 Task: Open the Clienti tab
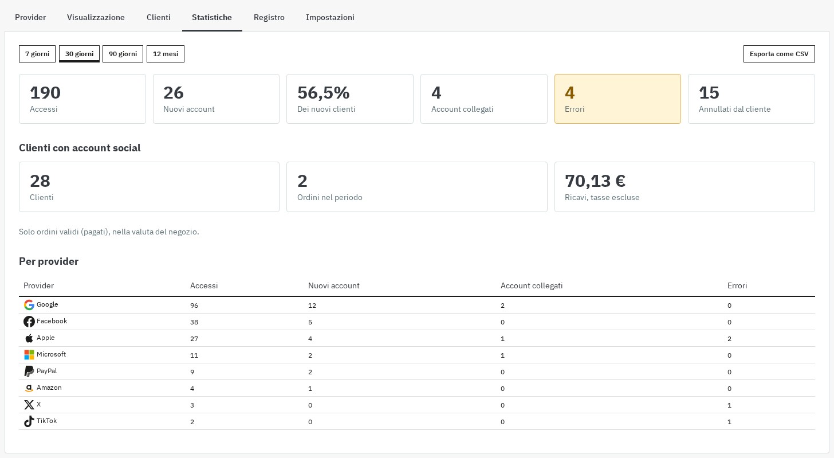tap(159, 17)
